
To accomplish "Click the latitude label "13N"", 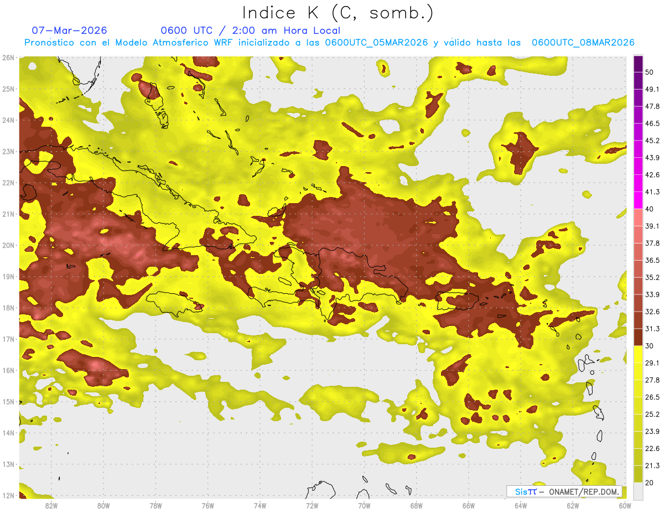I will (x=8, y=464).
